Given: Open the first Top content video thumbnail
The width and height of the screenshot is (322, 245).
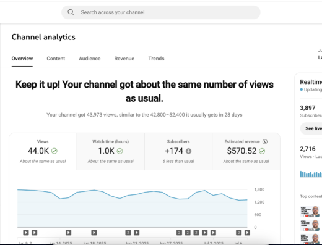Looking at the screenshot, I should point(310,212).
